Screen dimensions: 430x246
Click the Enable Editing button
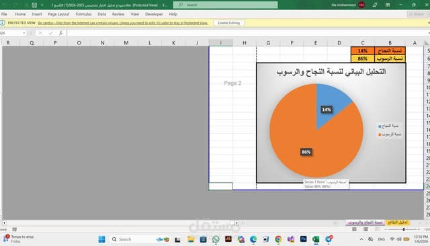pos(228,23)
